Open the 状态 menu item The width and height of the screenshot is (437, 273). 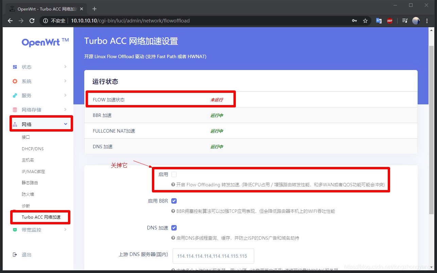coord(27,67)
